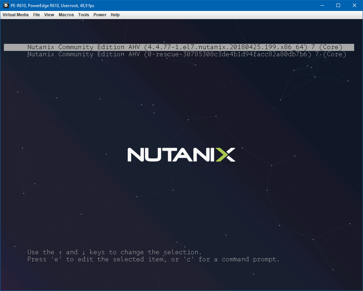The width and height of the screenshot is (363, 291).
Task: Close the PE-R610 console window
Action: point(355,5)
